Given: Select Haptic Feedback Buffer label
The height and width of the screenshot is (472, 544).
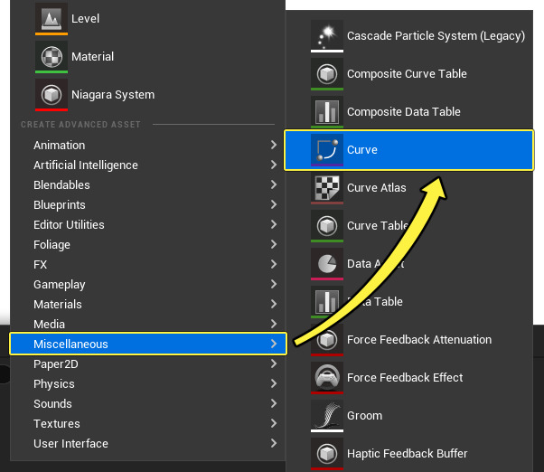Looking at the screenshot, I should tap(408, 454).
